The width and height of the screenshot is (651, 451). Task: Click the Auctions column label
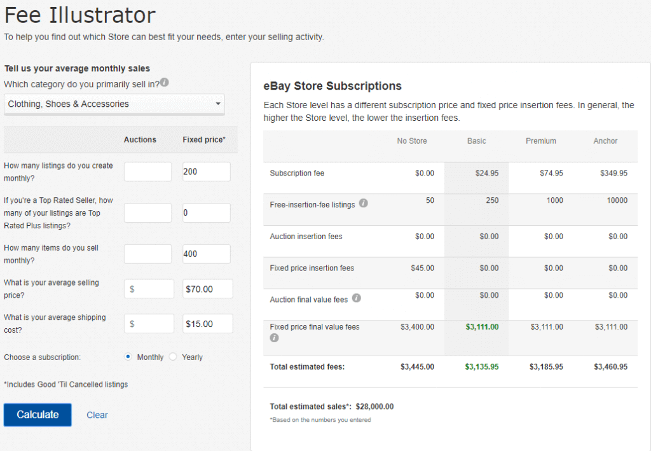[x=140, y=139]
